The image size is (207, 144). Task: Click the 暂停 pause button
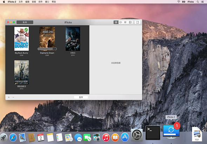[x=81, y=97]
